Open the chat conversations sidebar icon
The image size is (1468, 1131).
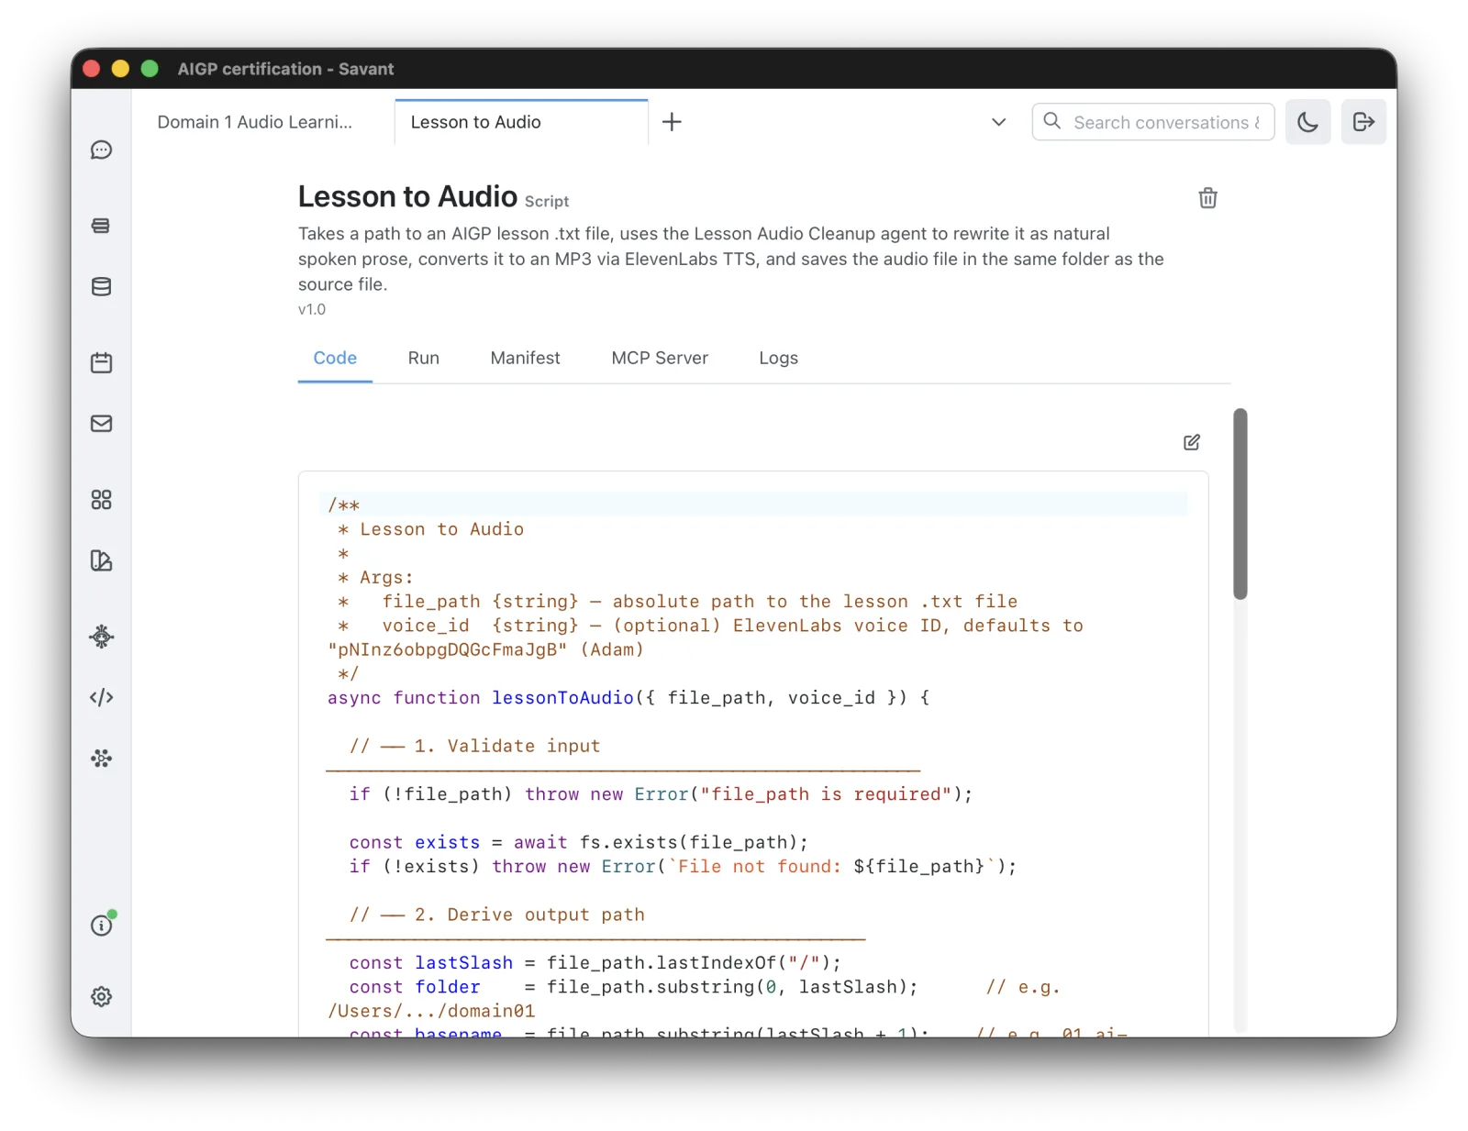(101, 150)
